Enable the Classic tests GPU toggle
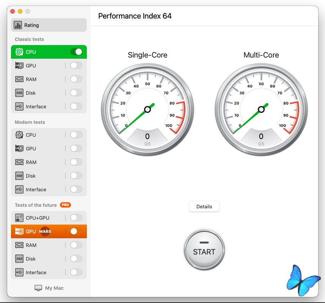 coord(76,66)
